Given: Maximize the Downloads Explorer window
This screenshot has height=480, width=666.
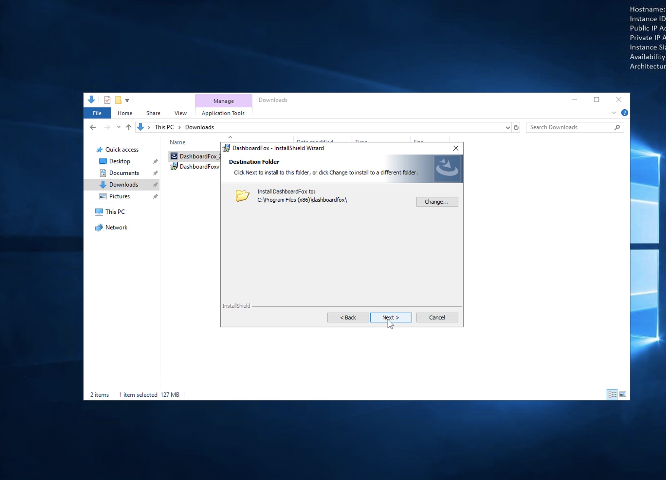Looking at the screenshot, I should pyautogui.click(x=596, y=100).
